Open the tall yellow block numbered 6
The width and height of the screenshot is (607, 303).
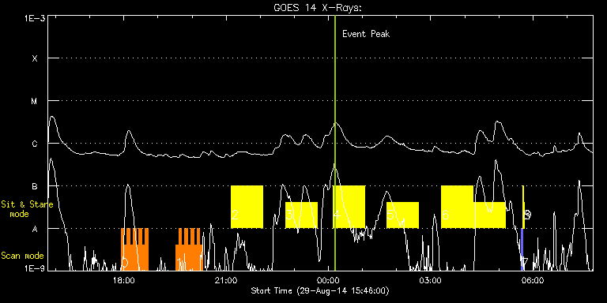[457, 207]
